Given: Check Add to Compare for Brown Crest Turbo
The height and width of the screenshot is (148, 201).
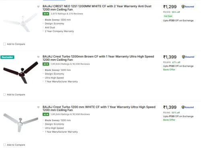Looking at the screenshot, I should (4, 95).
